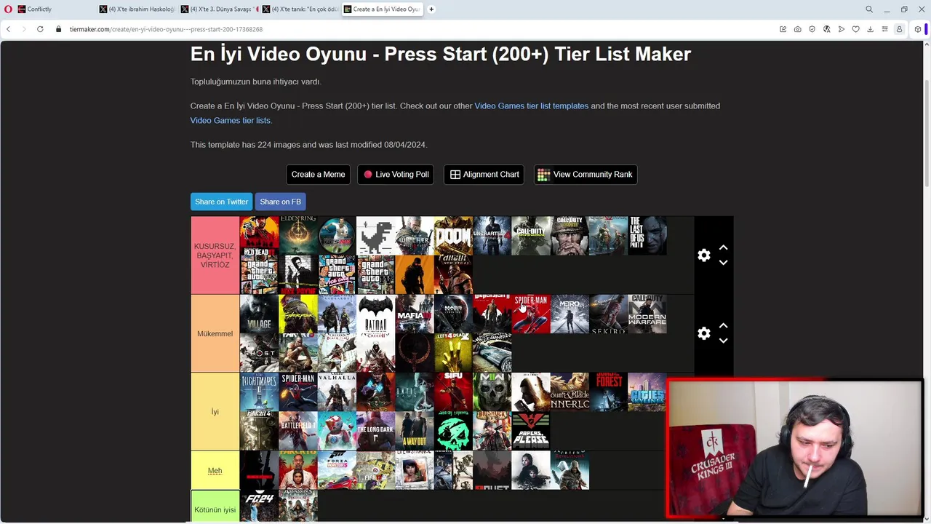Select the red Spider-Man cover in Mükemmel
This screenshot has height=524, width=931.
[530, 314]
